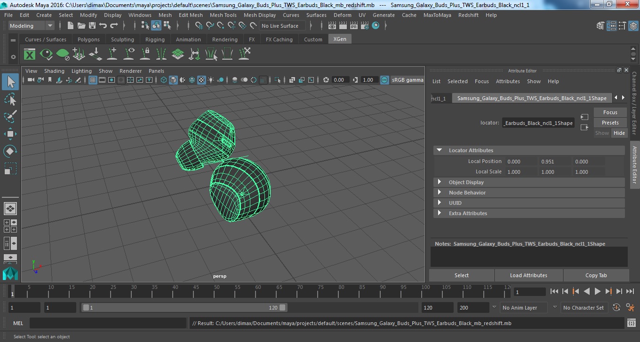This screenshot has width=640, height=342.
Task: Open animation preferences running figure icon
Action: click(631, 308)
